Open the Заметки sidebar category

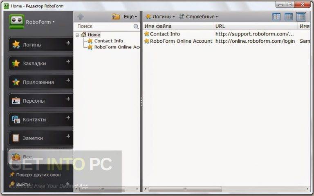pyautogui.click(x=41, y=138)
